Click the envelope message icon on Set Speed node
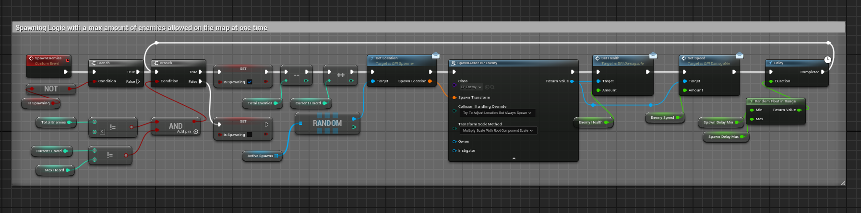This screenshot has width=861, height=213. [x=739, y=56]
